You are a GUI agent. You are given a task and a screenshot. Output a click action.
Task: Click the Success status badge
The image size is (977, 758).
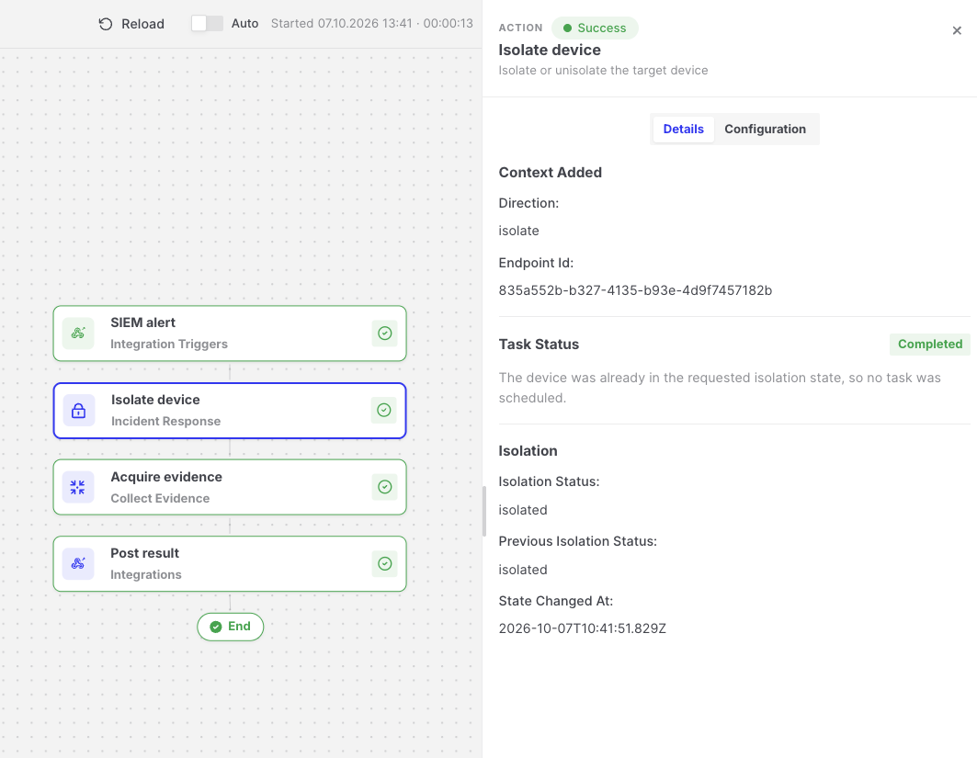point(595,28)
